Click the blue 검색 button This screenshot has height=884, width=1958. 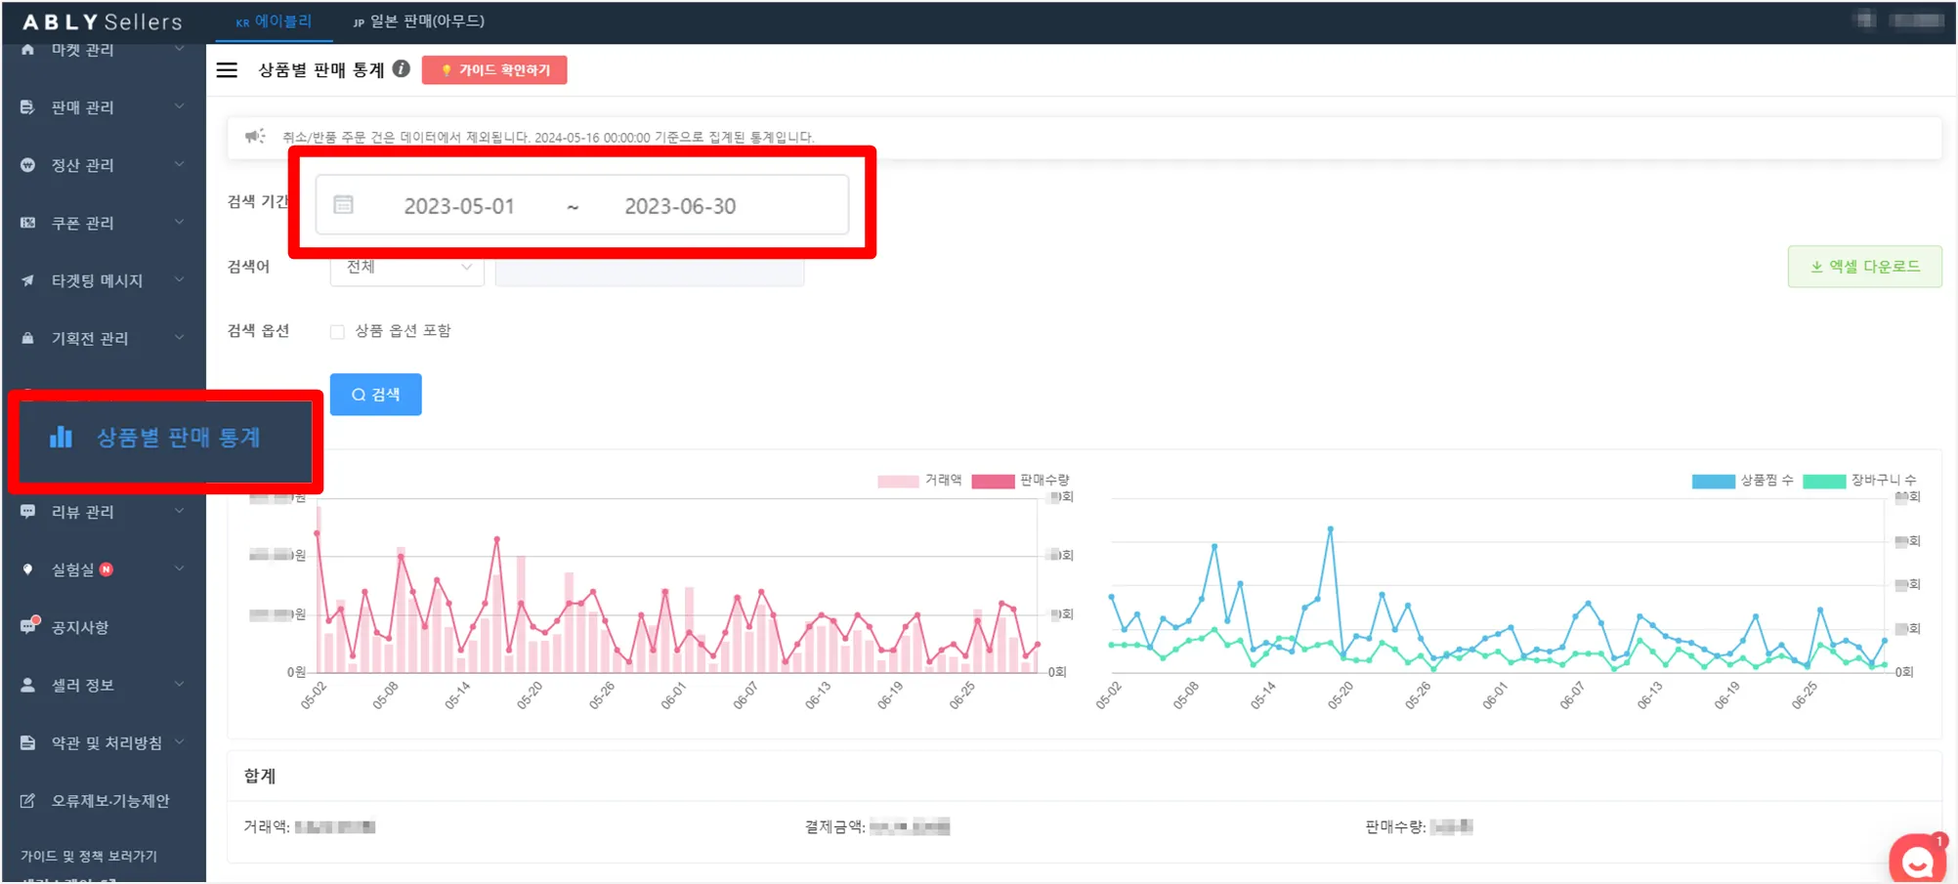(x=375, y=395)
